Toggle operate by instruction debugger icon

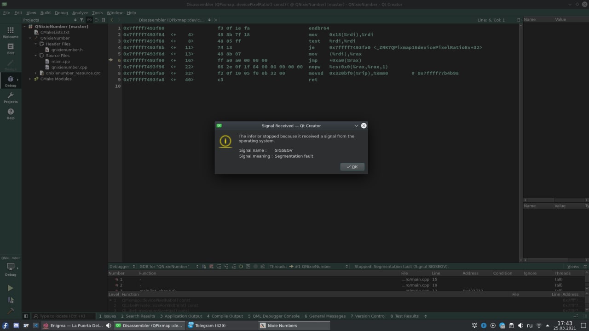coord(248,266)
